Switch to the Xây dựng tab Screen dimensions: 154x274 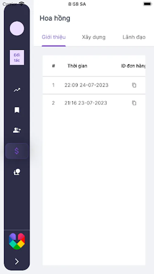[x=94, y=37]
